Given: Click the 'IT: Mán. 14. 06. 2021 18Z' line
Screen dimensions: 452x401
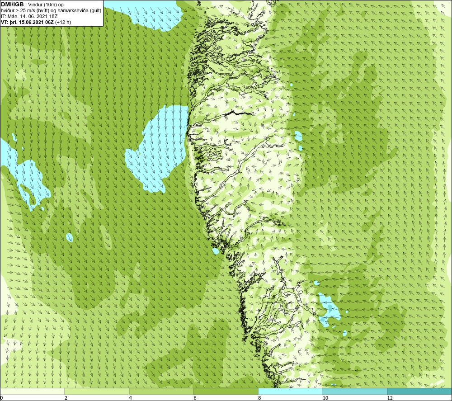Looking at the screenshot, I should coord(29,16).
